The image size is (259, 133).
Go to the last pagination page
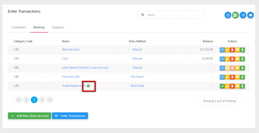tap(50, 100)
